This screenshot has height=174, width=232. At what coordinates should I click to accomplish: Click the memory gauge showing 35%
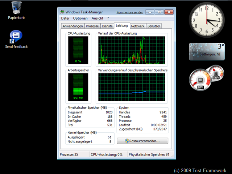(216, 73)
